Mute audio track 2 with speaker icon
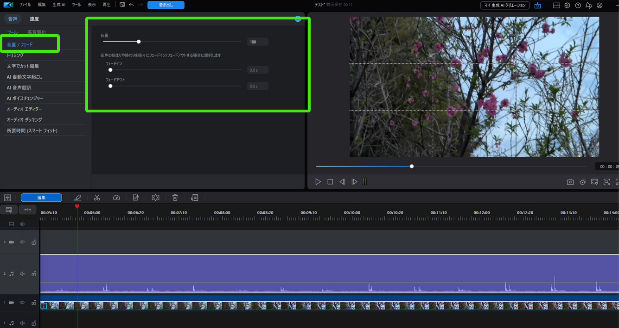 coord(22,274)
